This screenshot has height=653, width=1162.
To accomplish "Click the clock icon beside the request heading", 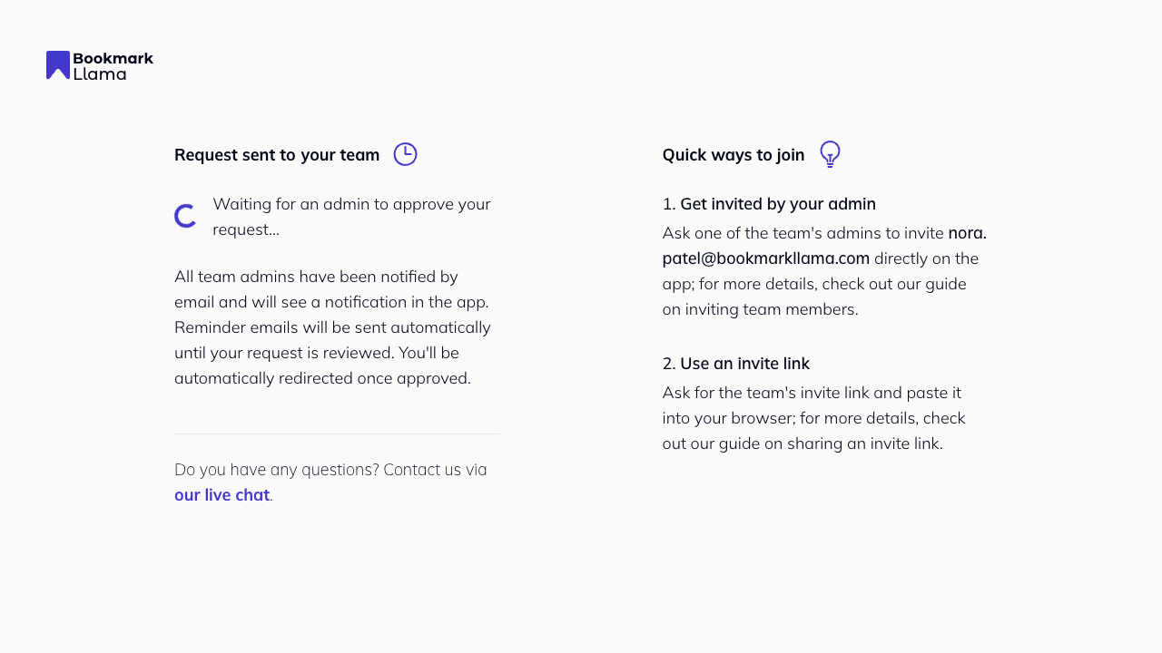I will pos(405,154).
